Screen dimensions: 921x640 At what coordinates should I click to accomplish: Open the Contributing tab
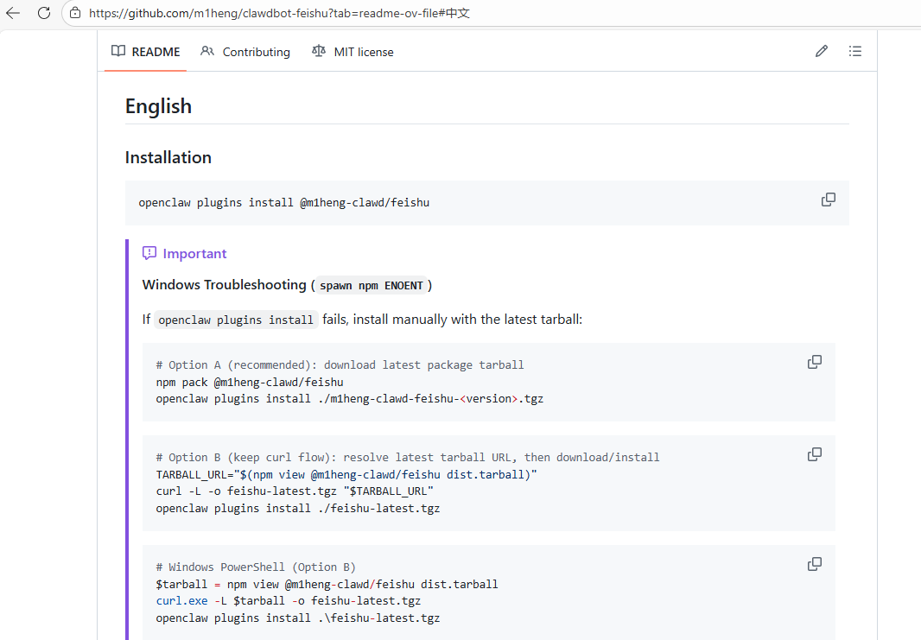(245, 52)
